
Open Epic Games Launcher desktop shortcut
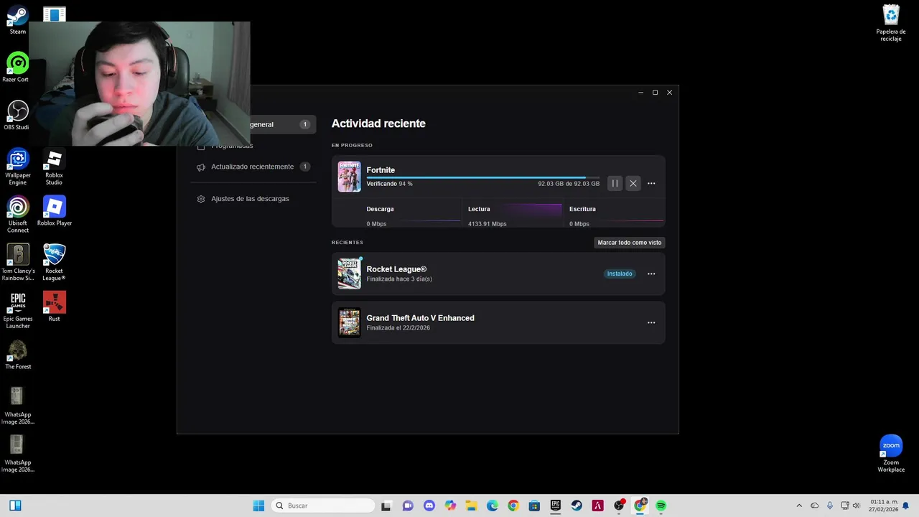coord(18,310)
